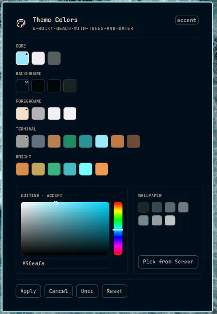Select the teal Terminal swatch

86,141
